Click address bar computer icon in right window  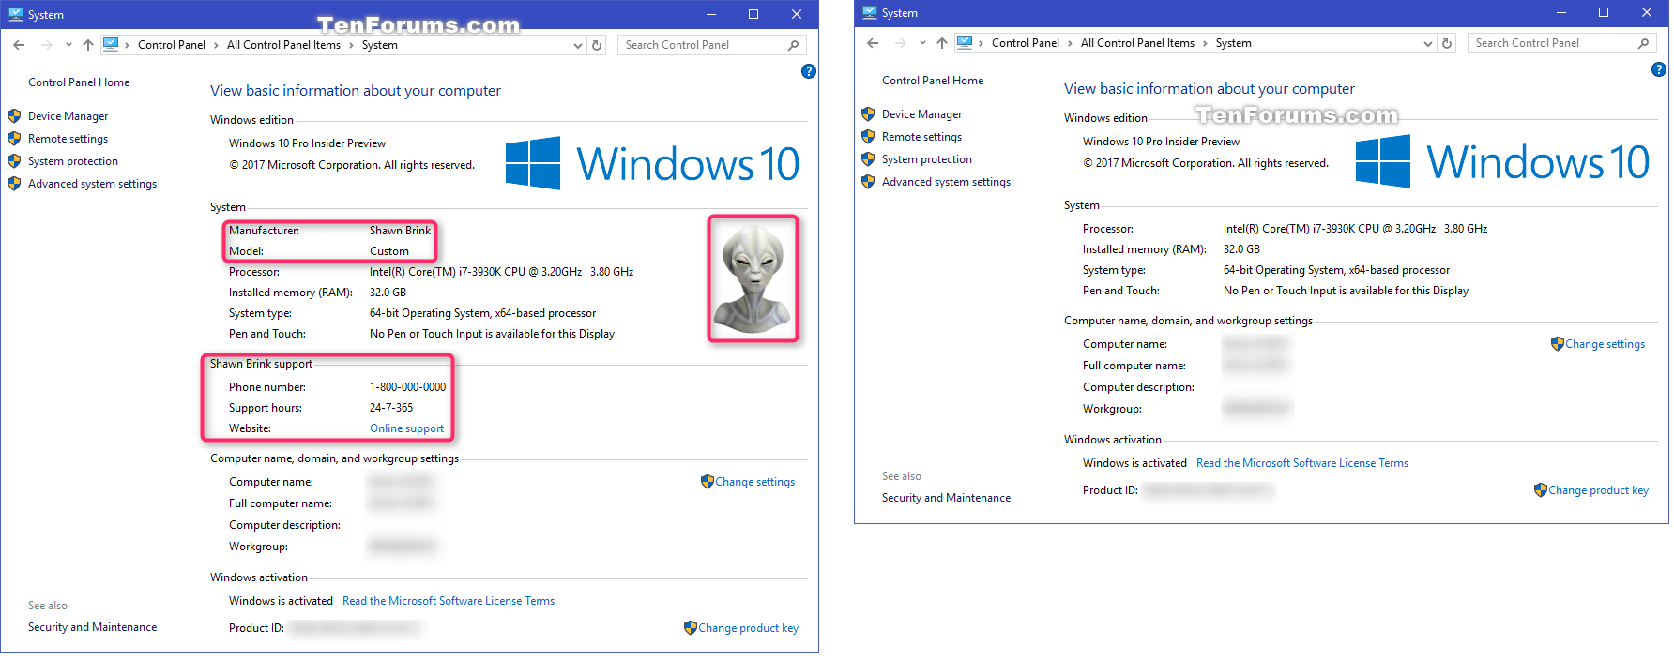965,42
